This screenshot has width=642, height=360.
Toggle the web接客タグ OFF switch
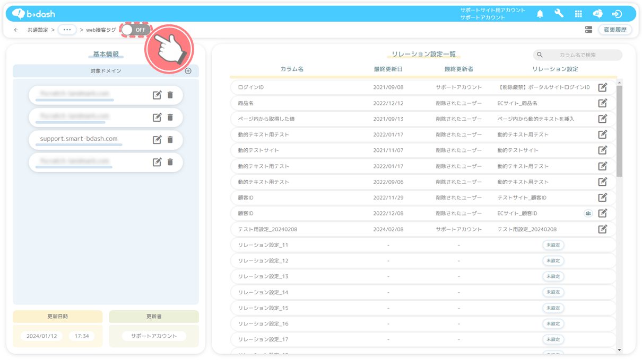135,30
